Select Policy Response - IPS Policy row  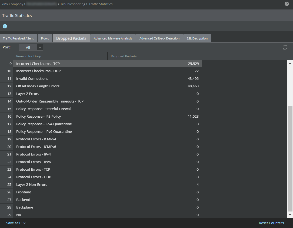click(x=101, y=117)
